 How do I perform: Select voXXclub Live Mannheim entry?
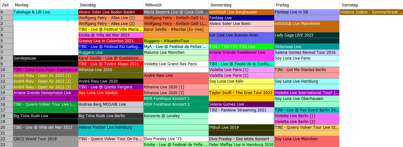click(x=307, y=24)
